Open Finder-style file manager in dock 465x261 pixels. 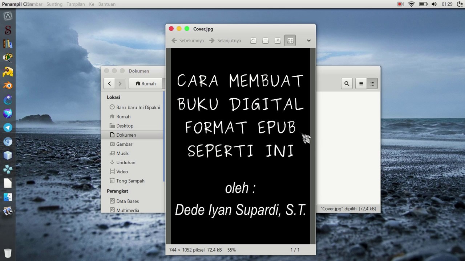[8, 197]
